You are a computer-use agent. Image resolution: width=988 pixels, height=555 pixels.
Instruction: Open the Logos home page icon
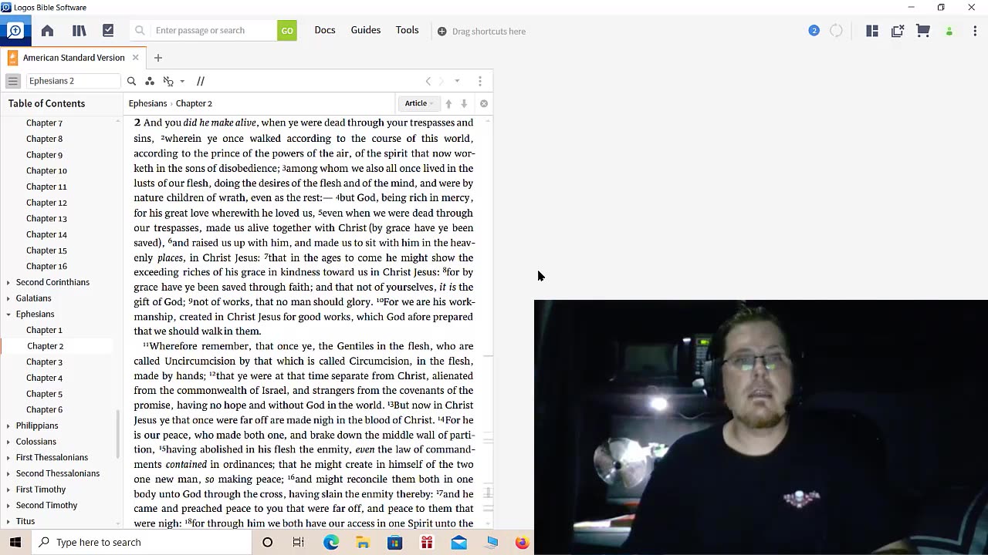47,31
